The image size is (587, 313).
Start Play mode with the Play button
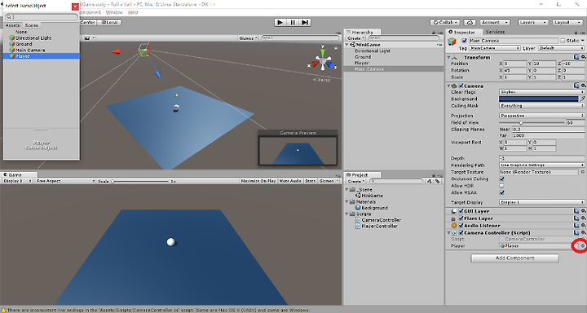pyautogui.click(x=280, y=22)
